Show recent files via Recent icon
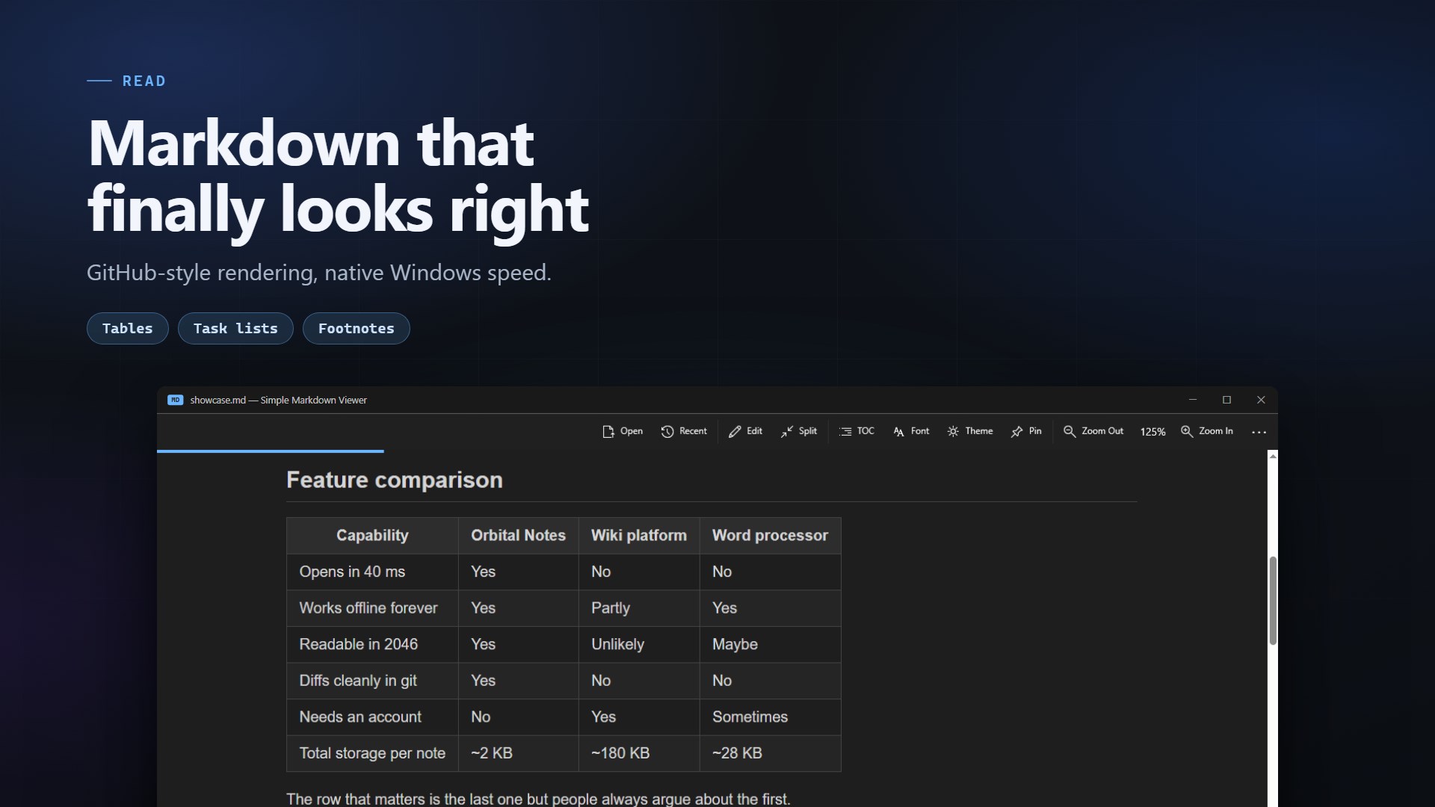Screen dimensions: 1435x807 pos(667,432)
